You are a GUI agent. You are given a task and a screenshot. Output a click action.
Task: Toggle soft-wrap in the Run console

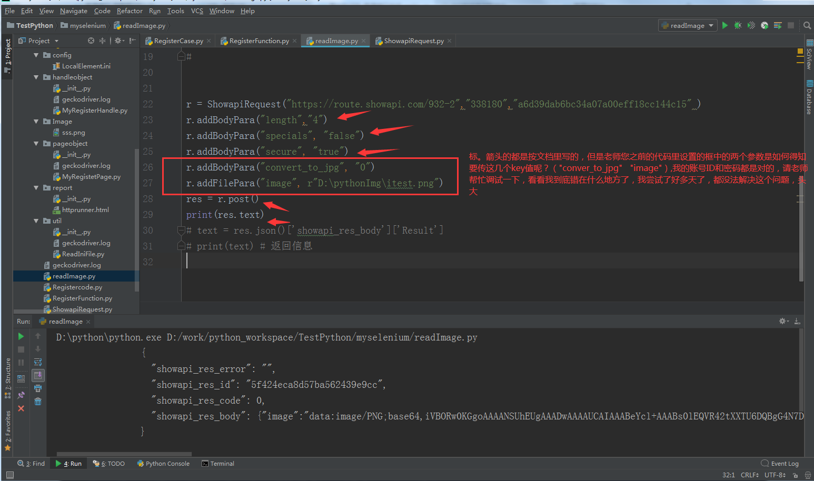coord(38,362)
